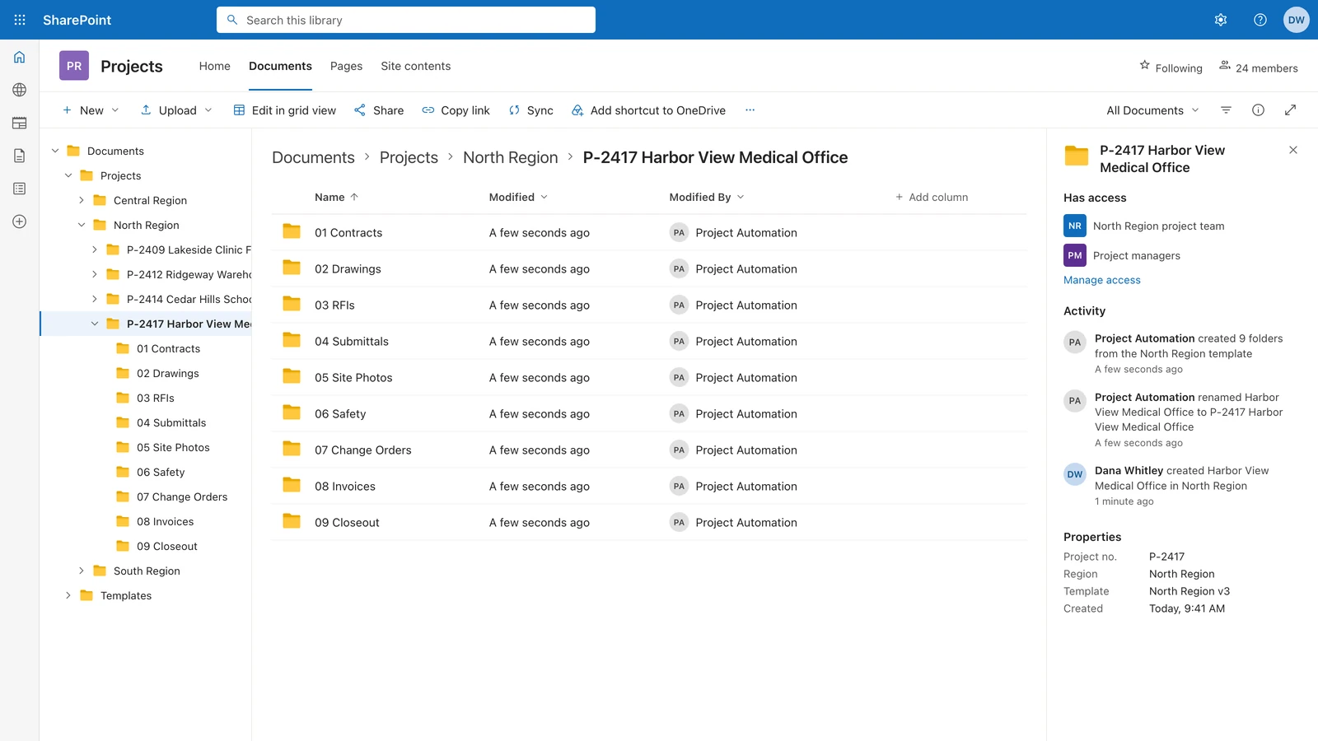Toggle the details pane info icon
This screenshot has width=1318, height=741.
[1258, 110]
